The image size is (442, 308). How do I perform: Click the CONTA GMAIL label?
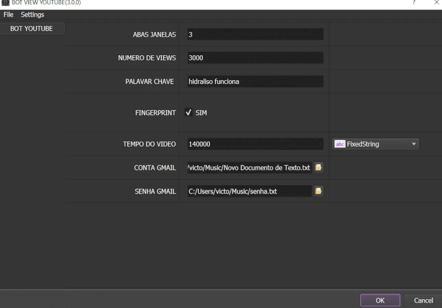click(155, 168)
